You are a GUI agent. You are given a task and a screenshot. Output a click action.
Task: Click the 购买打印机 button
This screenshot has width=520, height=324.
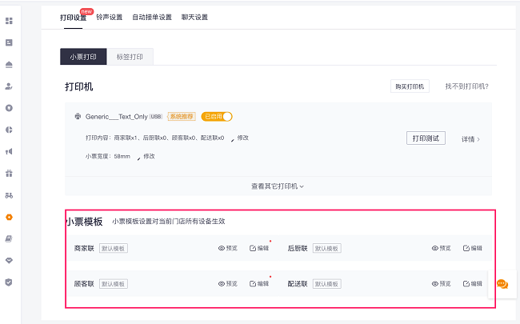[x=410, y=86]
